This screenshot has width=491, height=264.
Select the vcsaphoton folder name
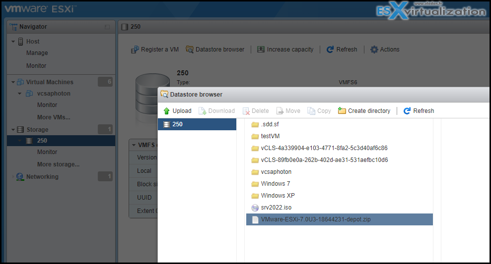tap(276, 172)
